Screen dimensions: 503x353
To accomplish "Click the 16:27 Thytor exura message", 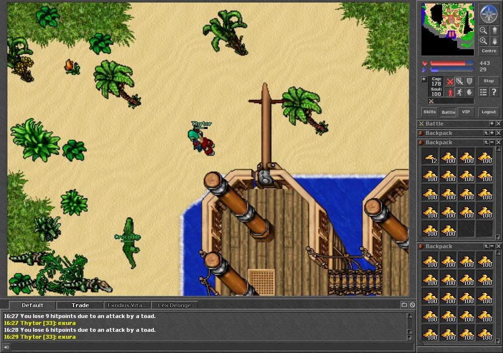I will [x=40, y=323].
